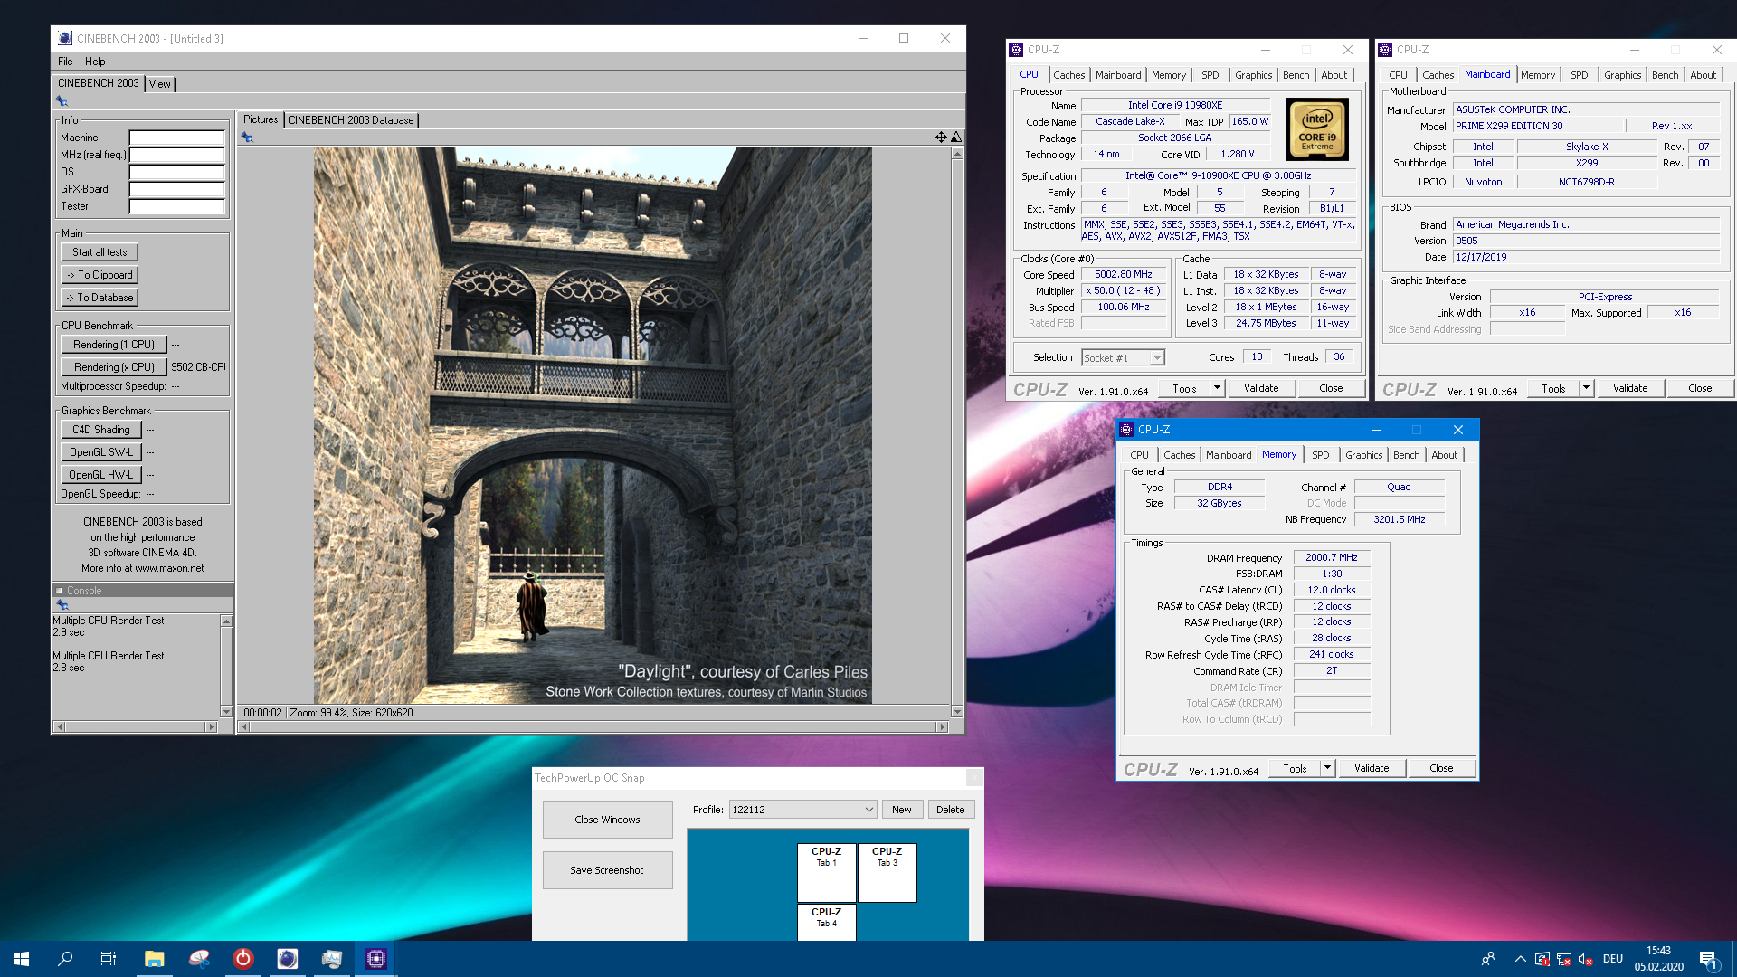Click the CPU-Z Tab 3 thumbnail in OC Snap
The image size is (1737, 977).
(887, 873)
